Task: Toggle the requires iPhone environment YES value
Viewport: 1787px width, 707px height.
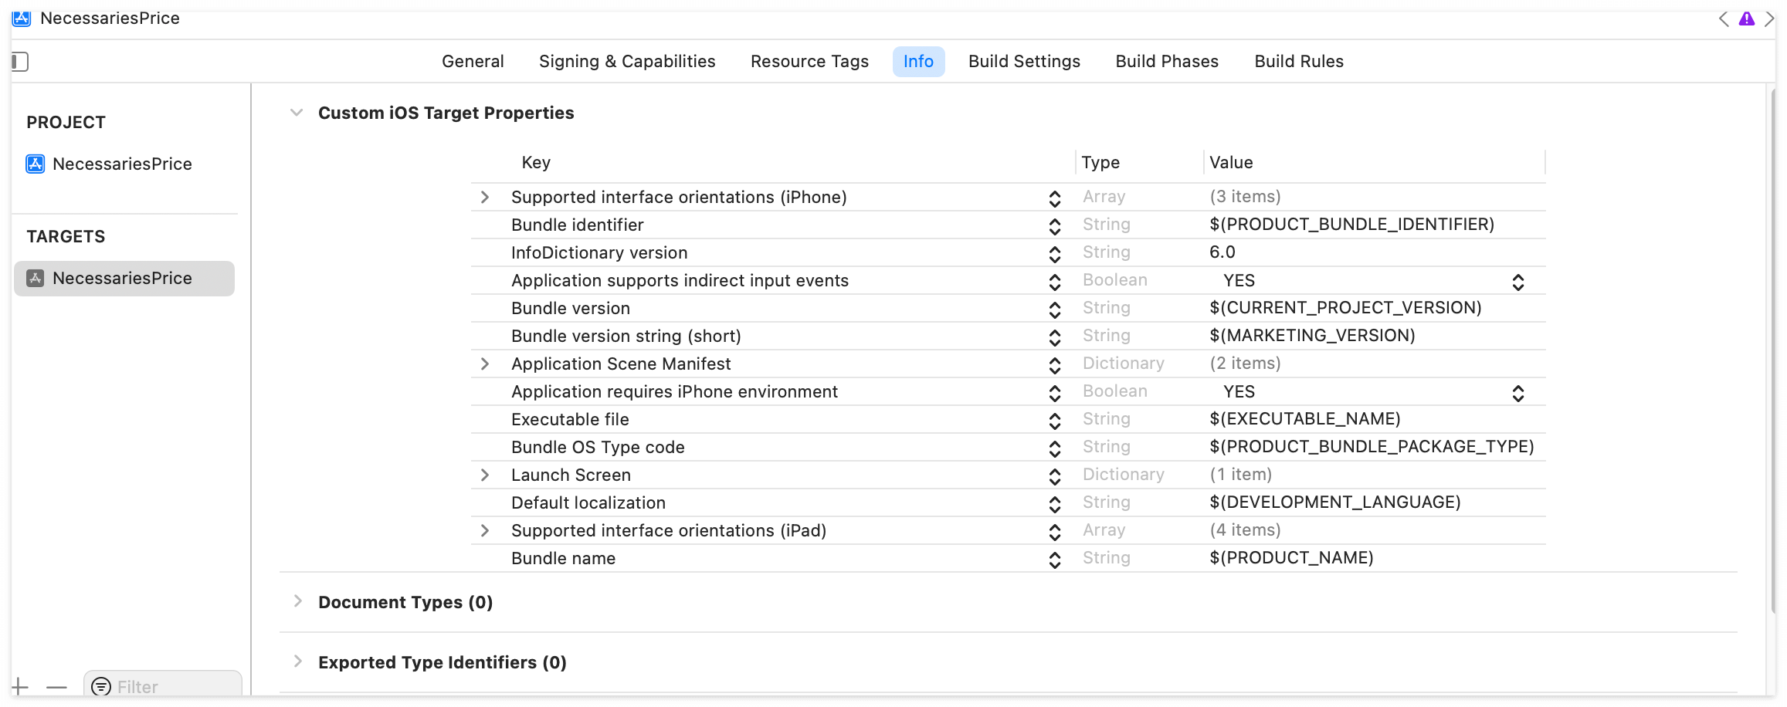Action: click(x=1517, y=393)
